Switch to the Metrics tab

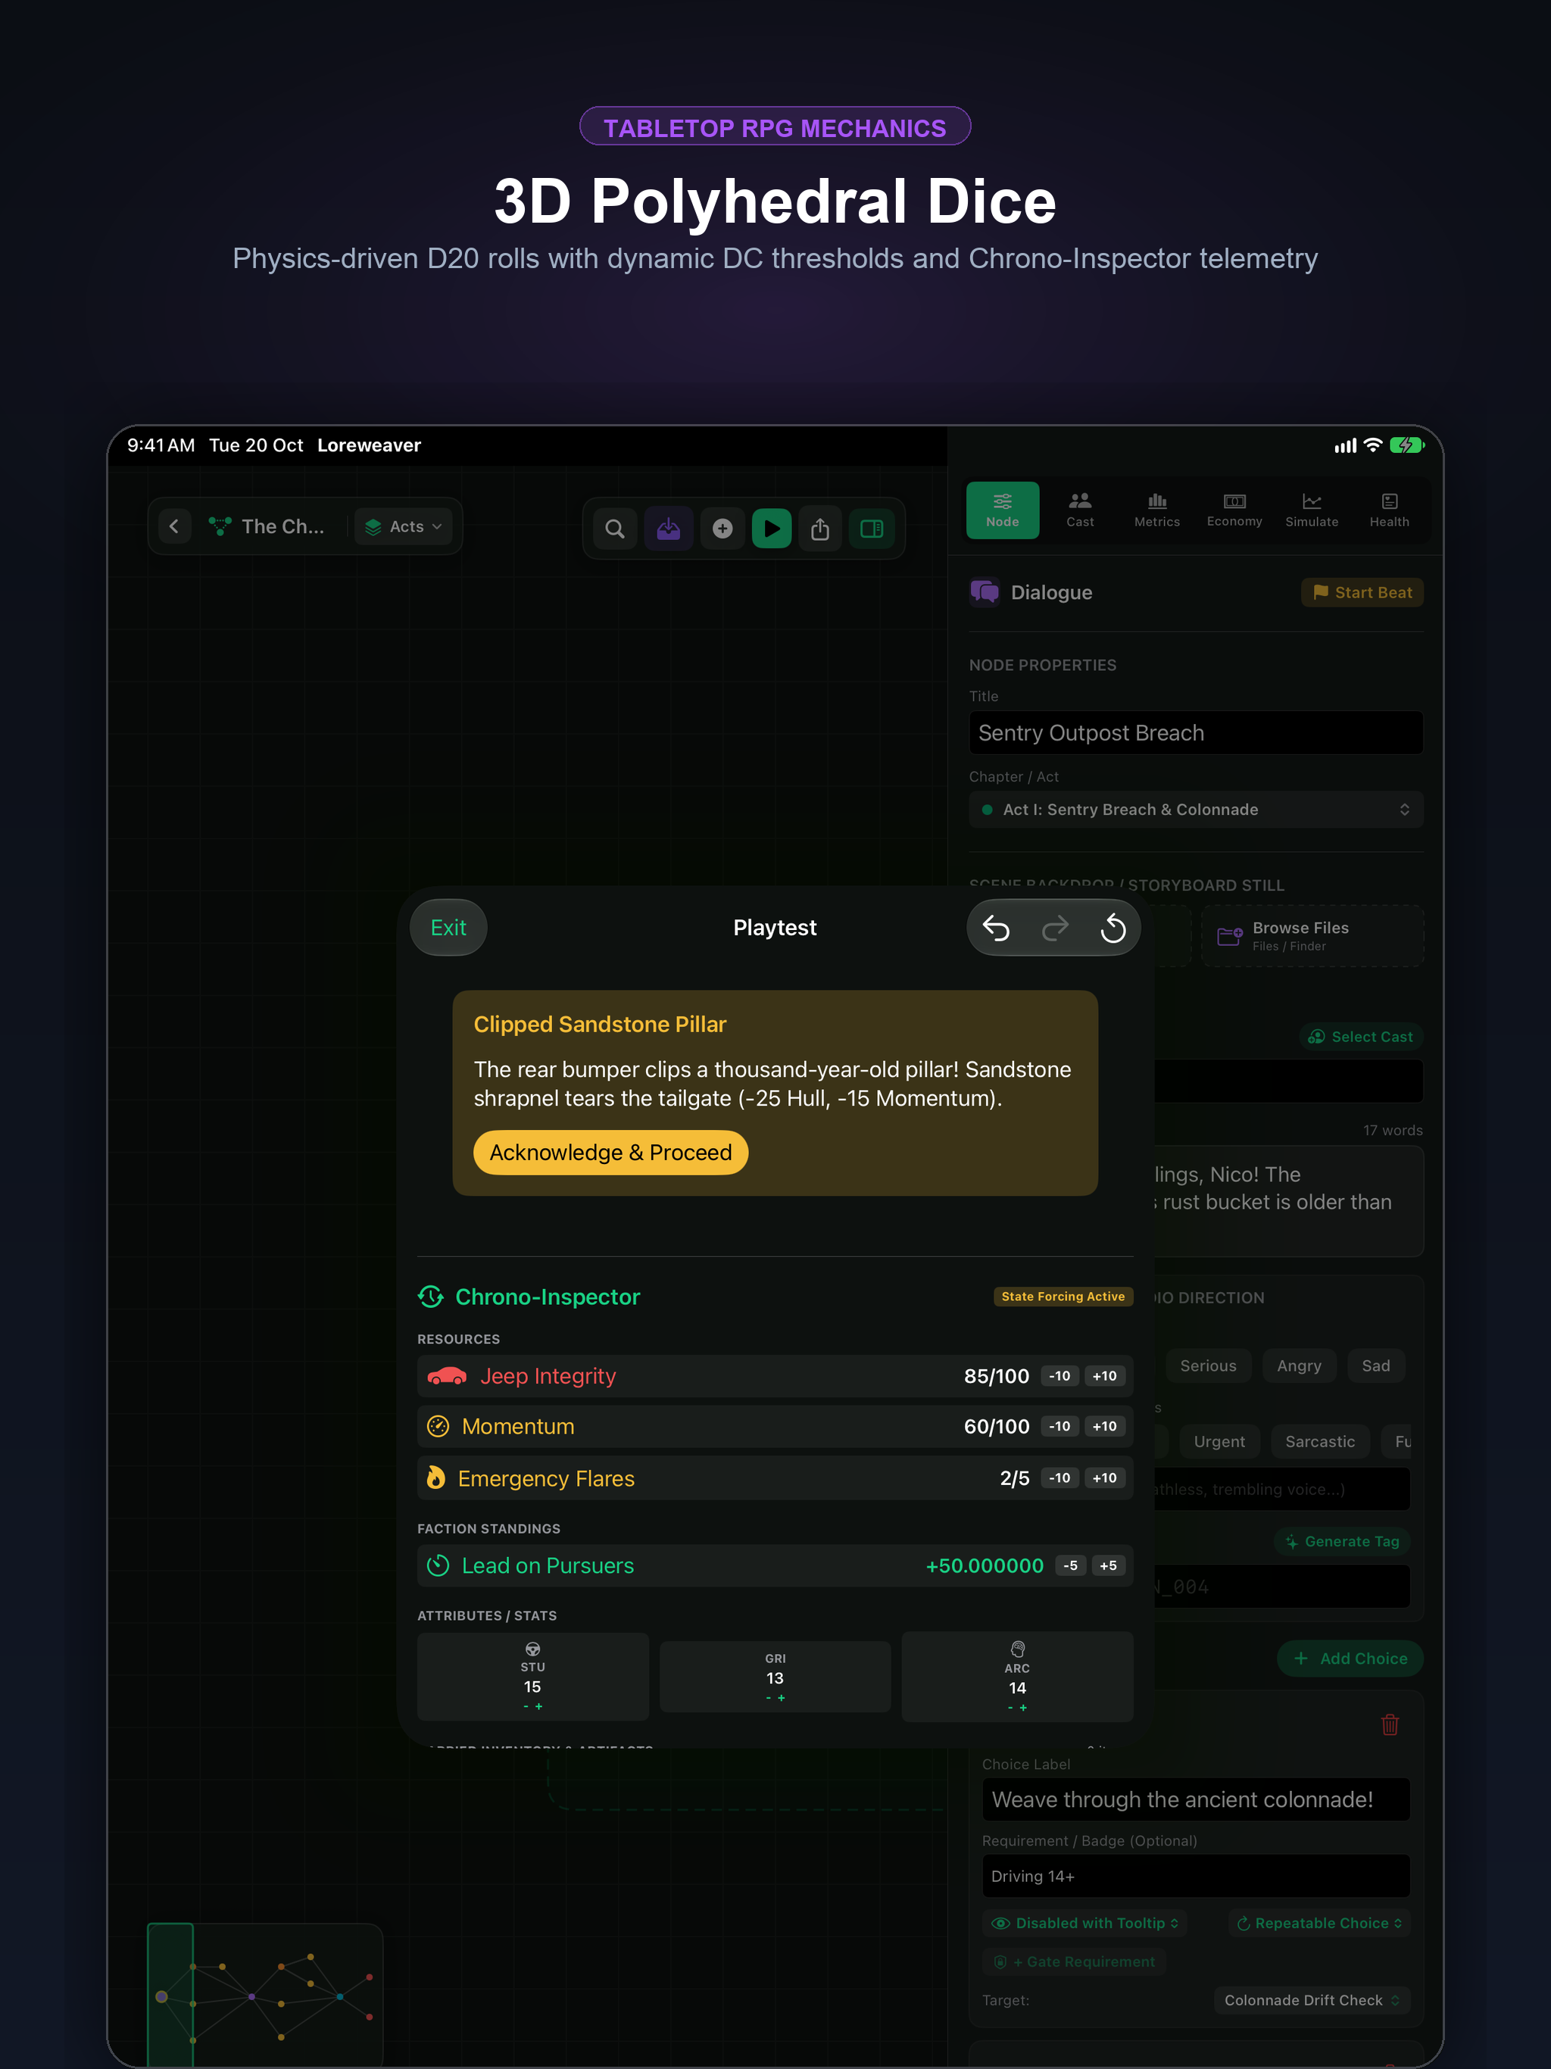coord(1157,510)
